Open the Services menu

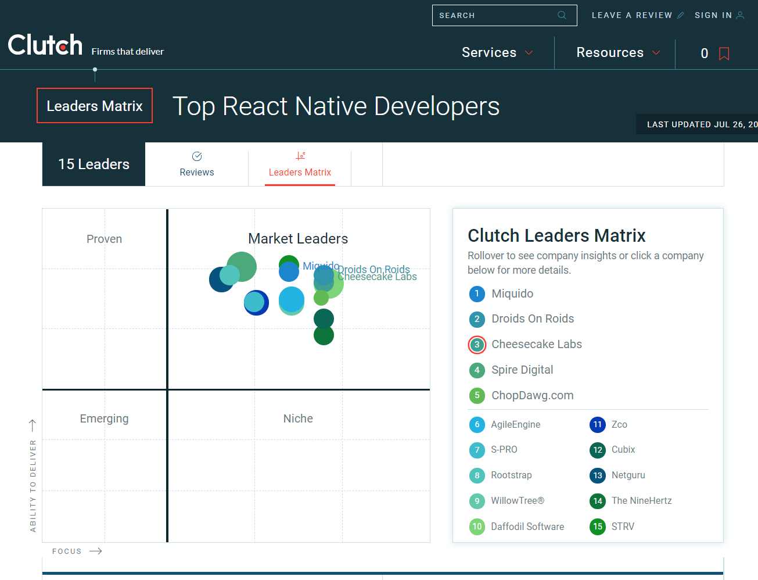click(x=489, y=52)
